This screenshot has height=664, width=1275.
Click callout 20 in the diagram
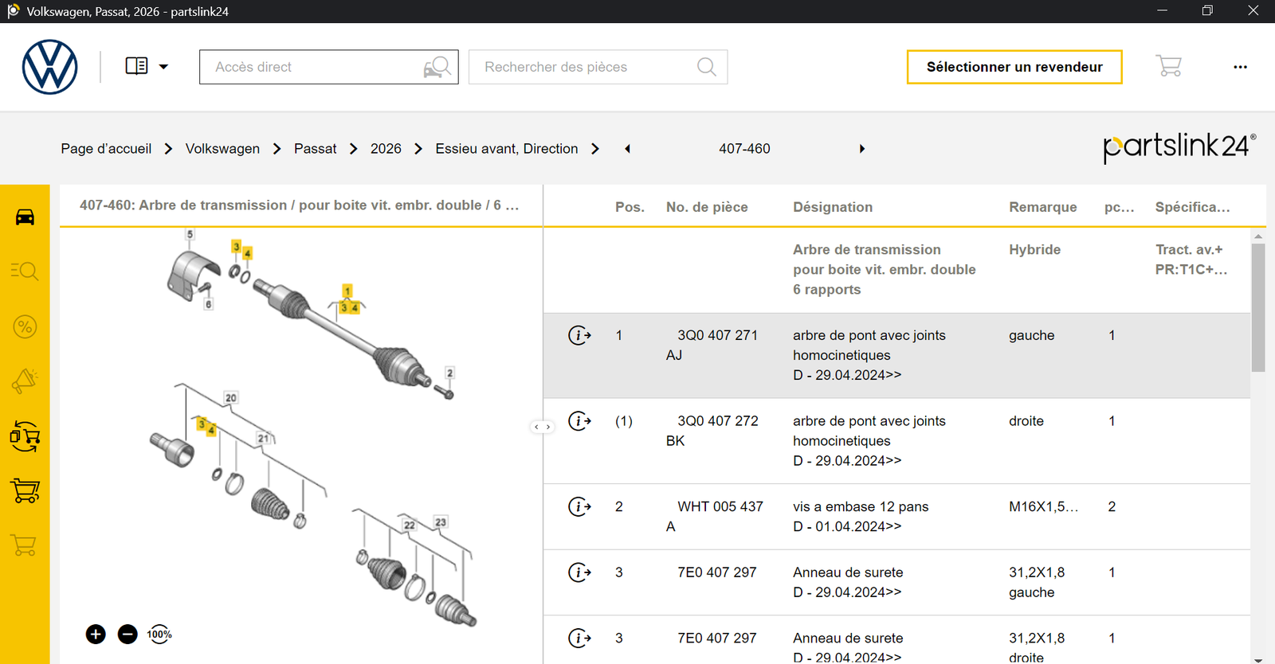(231, 397)
